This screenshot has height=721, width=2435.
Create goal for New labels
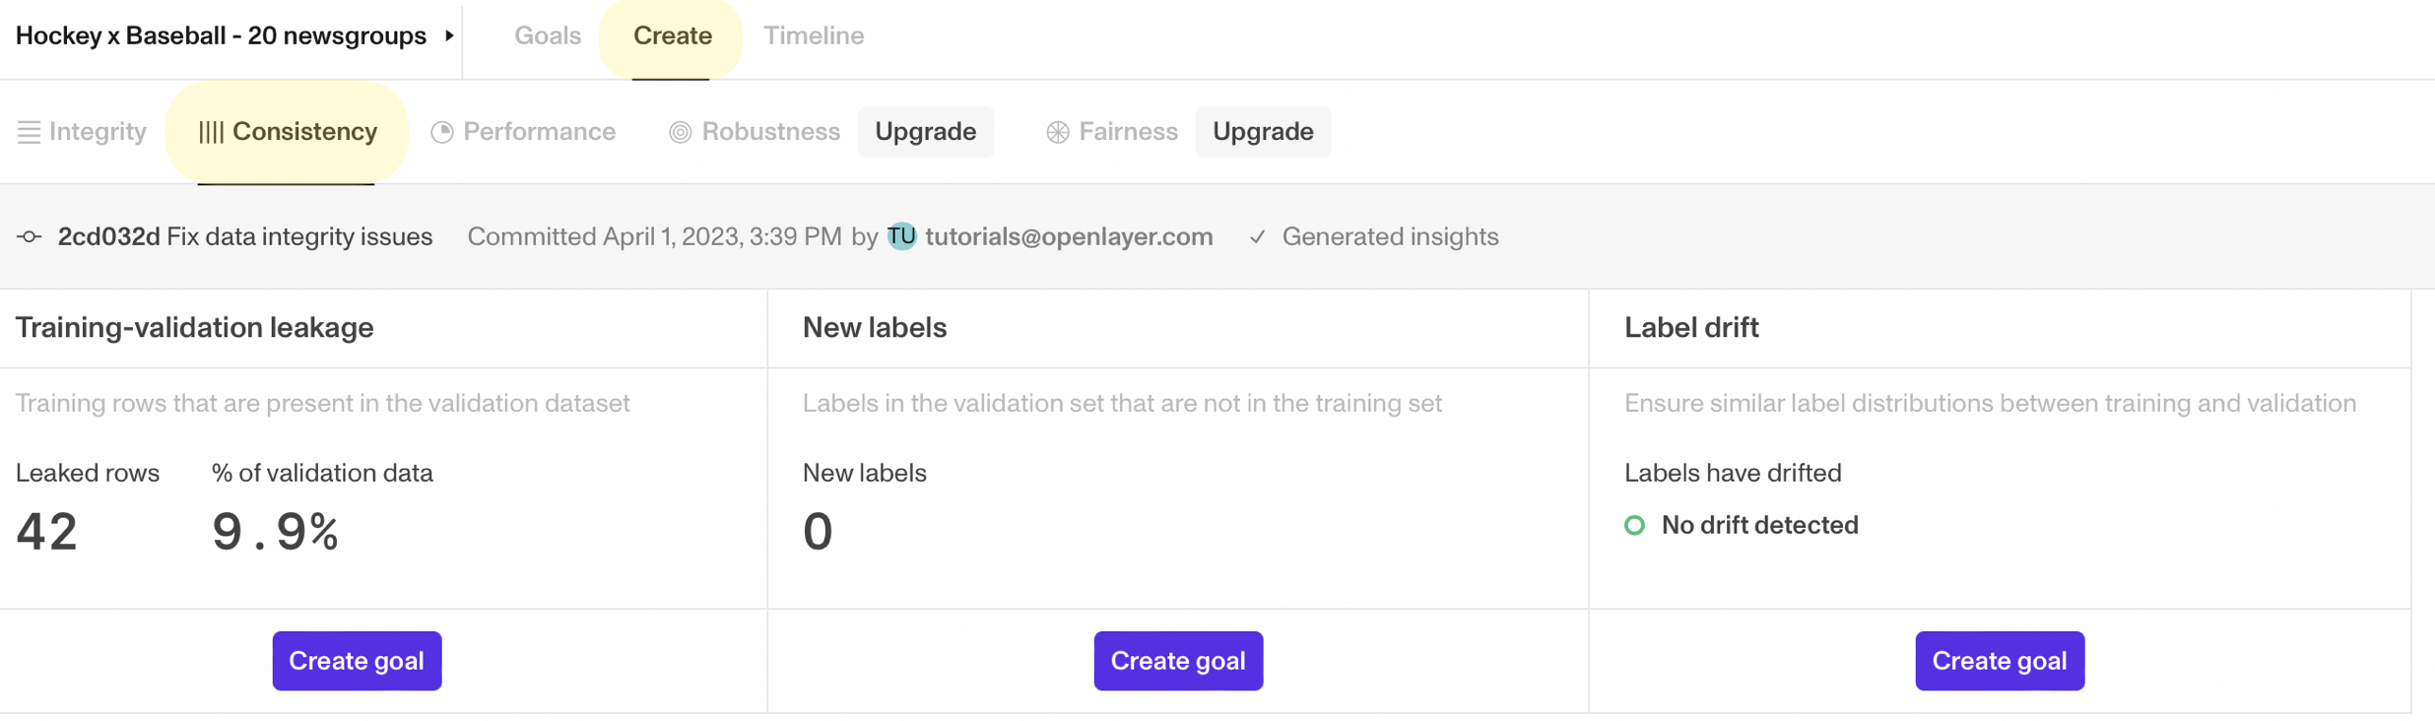coord(1178,660)
